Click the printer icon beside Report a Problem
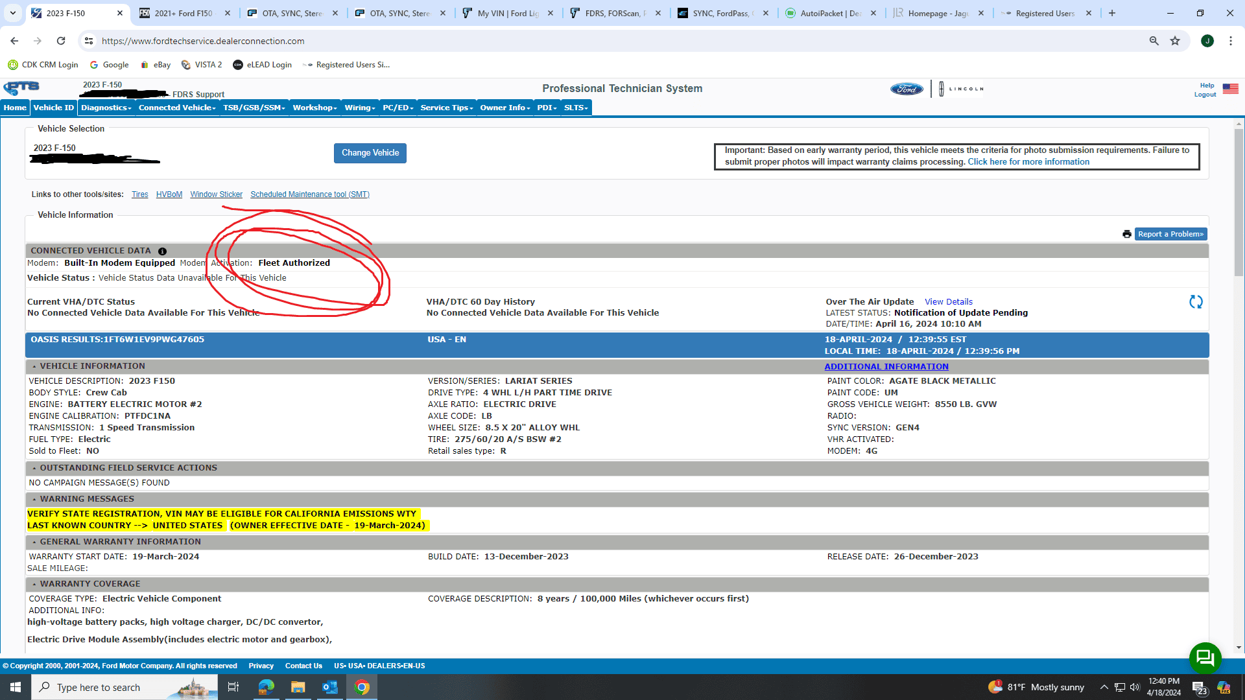 [1127, 234]
